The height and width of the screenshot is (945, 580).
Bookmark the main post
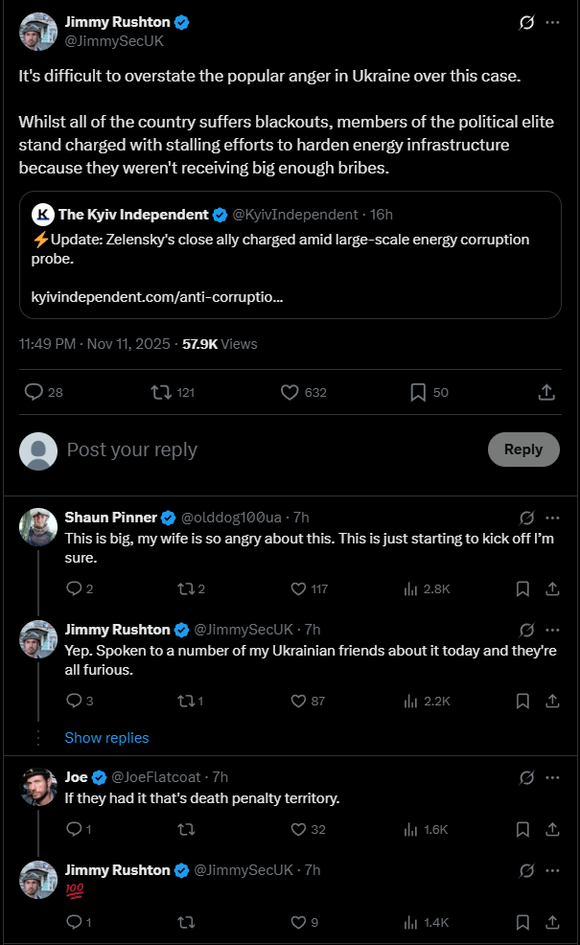pos(418,392)
